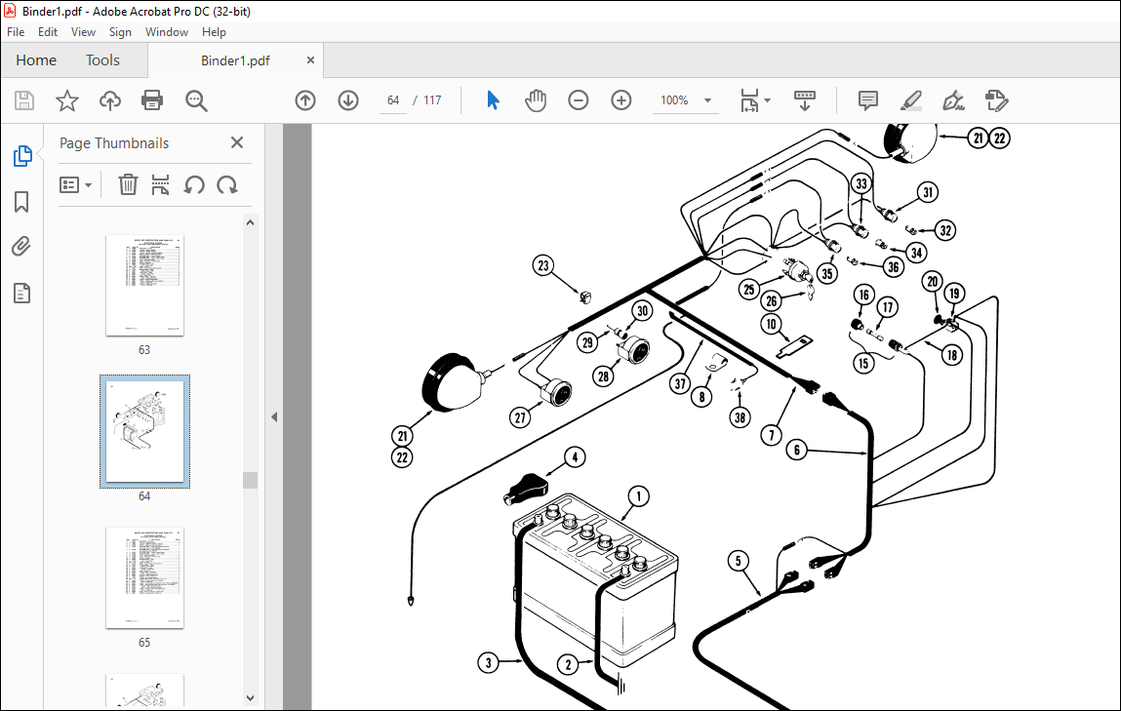Select the Highlight text tool

coord(911,100)
